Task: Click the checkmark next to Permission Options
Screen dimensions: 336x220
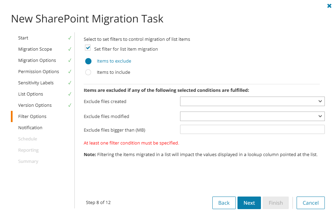Action: click(x=69, y=71)
